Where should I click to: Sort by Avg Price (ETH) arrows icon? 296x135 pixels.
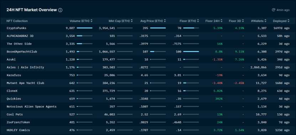165,21
